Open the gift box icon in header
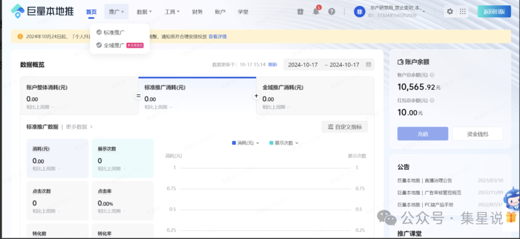The image size is (520, 239). coord(300,12)
